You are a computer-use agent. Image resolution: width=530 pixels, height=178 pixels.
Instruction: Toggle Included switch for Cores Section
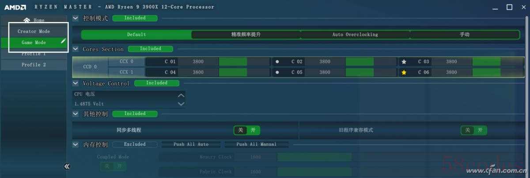(151, 49)
